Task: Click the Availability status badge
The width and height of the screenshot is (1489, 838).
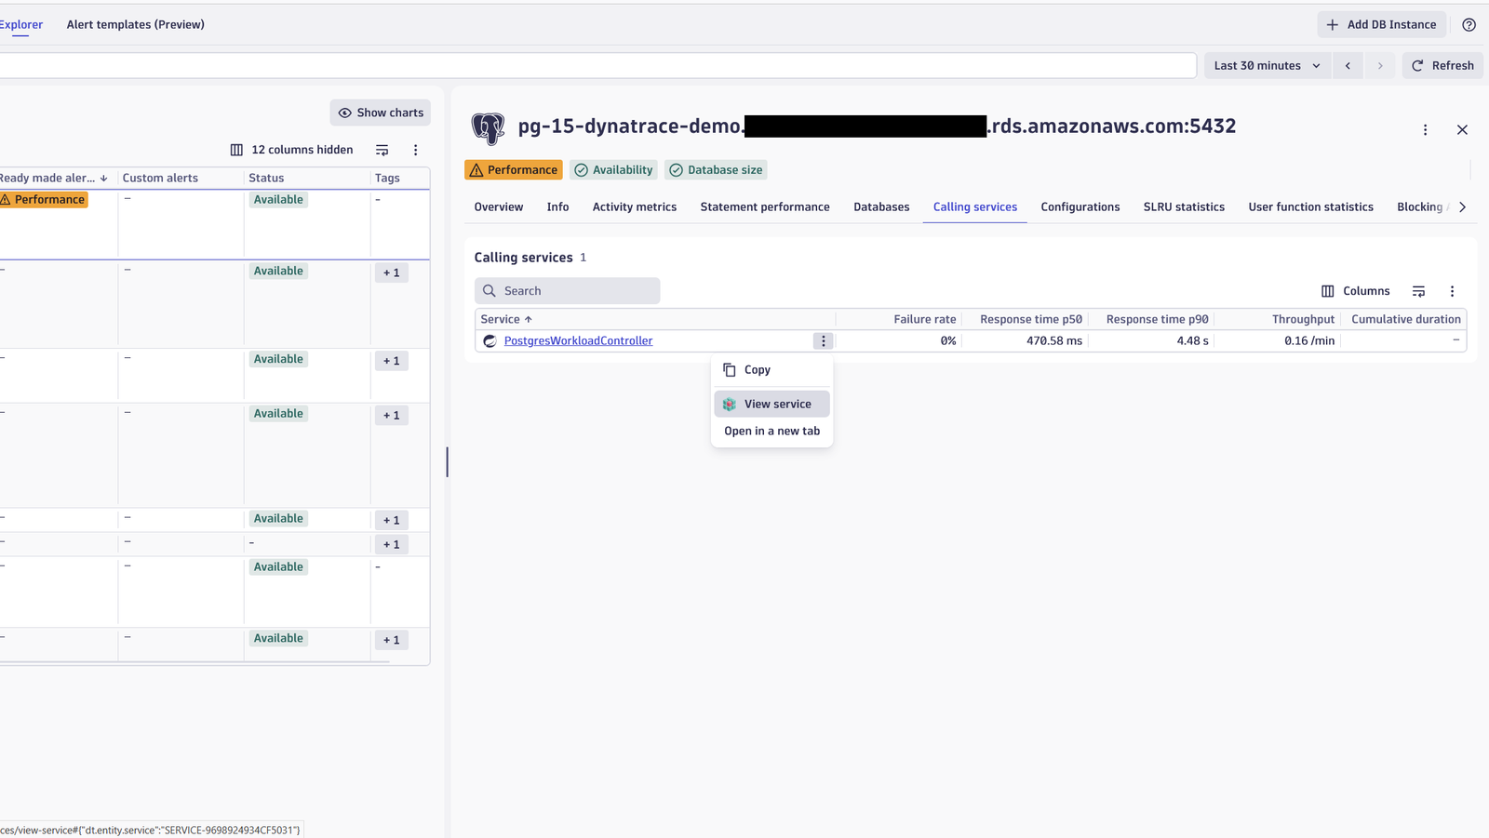Action: pyautogui.click(x=613, y=170)
